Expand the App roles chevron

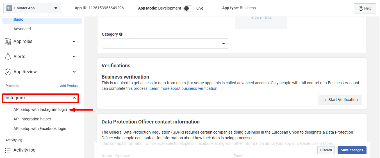[x=74, y=42]
